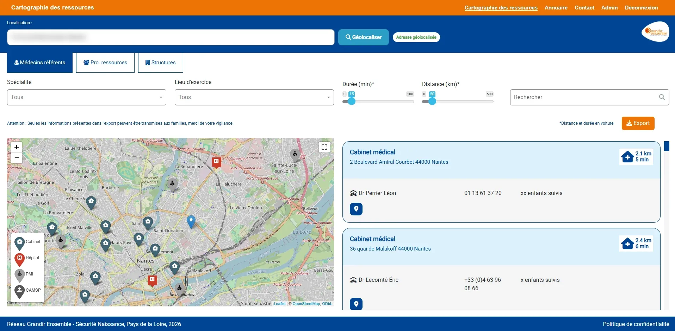Click Déconnexion to log out
Viewport: 675px width, 331px height.
point(641,8)
